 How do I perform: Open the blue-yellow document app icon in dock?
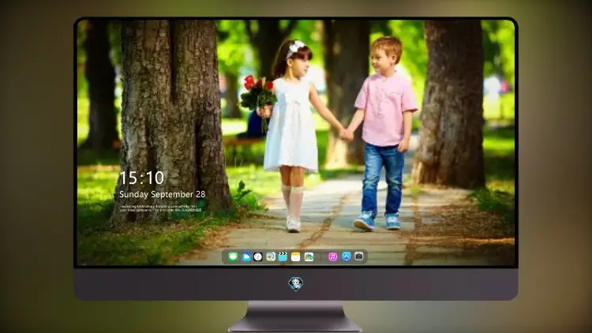(x=271, y=256)
